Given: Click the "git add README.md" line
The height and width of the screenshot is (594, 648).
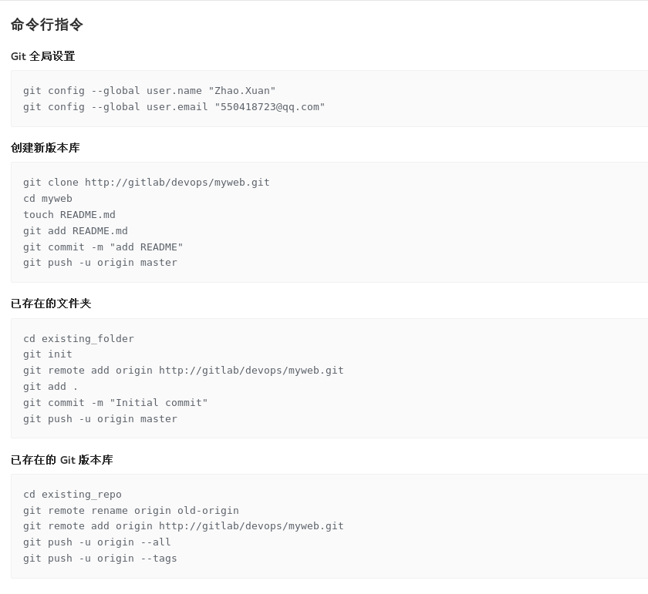Looking at the screenshot, I should tap(76, 231).
